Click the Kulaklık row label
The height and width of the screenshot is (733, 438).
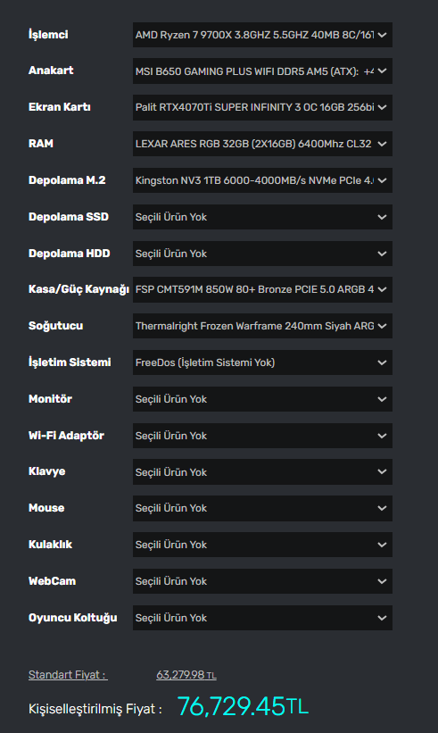pos(51,545)
